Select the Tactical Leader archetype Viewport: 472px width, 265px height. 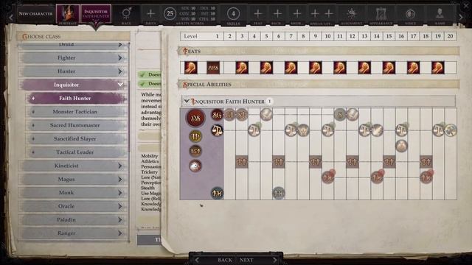75,152
